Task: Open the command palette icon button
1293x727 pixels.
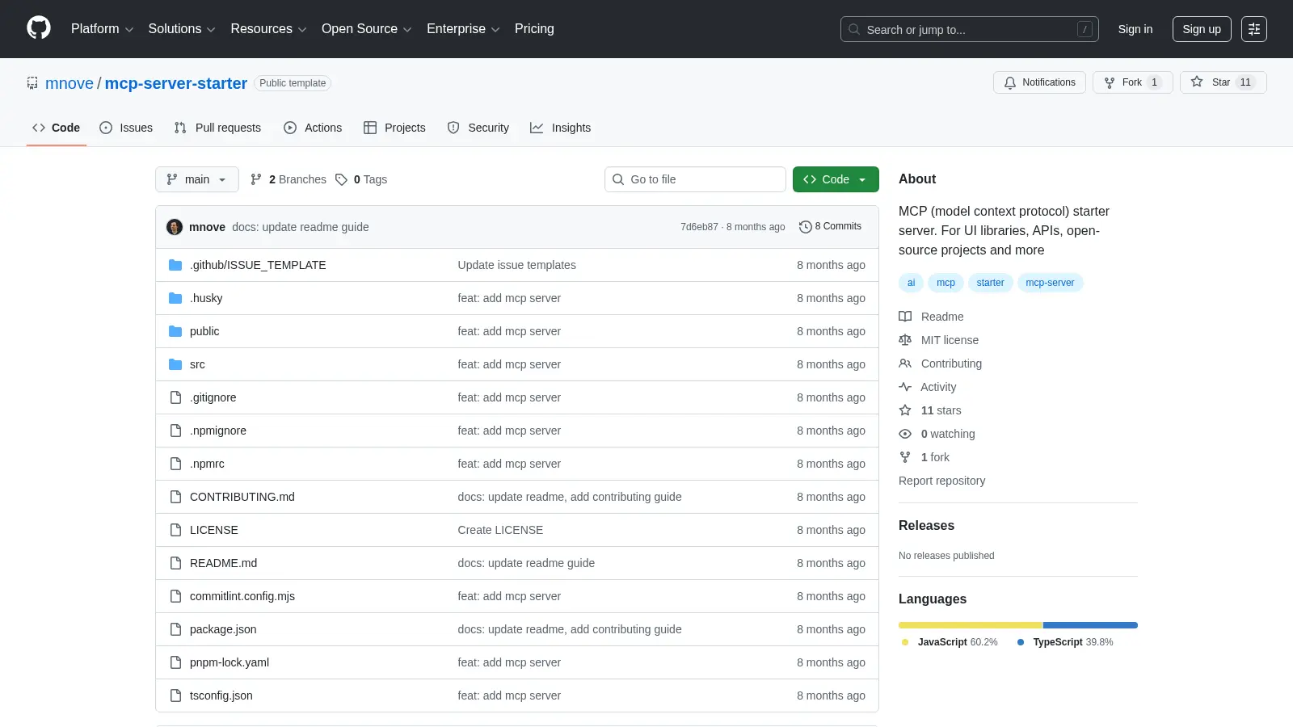Action: tap(1254, 29)
